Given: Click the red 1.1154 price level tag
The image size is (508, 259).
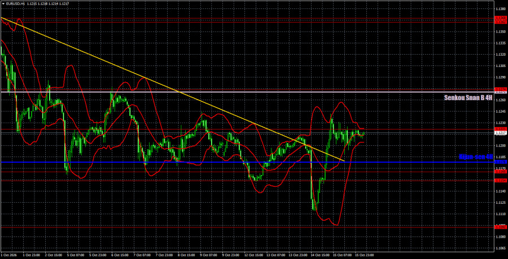Looking at the screenshot, I should tap(500, 180).
